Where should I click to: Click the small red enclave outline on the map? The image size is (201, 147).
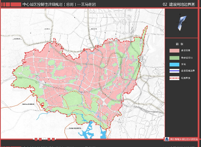(x=42, y=105)
